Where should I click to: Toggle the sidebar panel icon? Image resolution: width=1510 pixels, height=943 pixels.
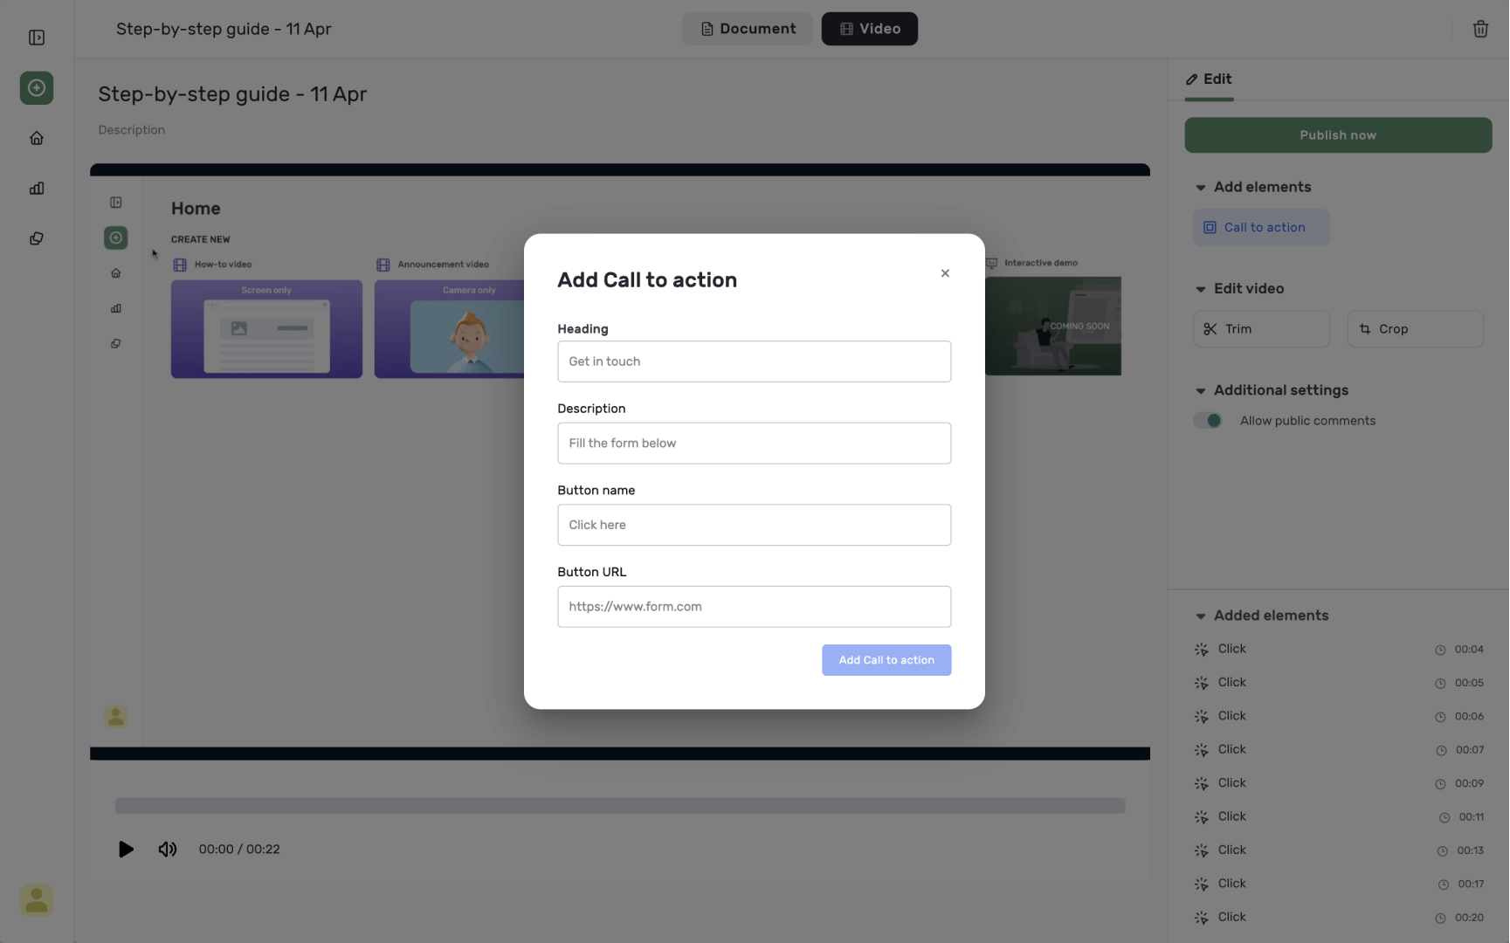click(37, 38)
